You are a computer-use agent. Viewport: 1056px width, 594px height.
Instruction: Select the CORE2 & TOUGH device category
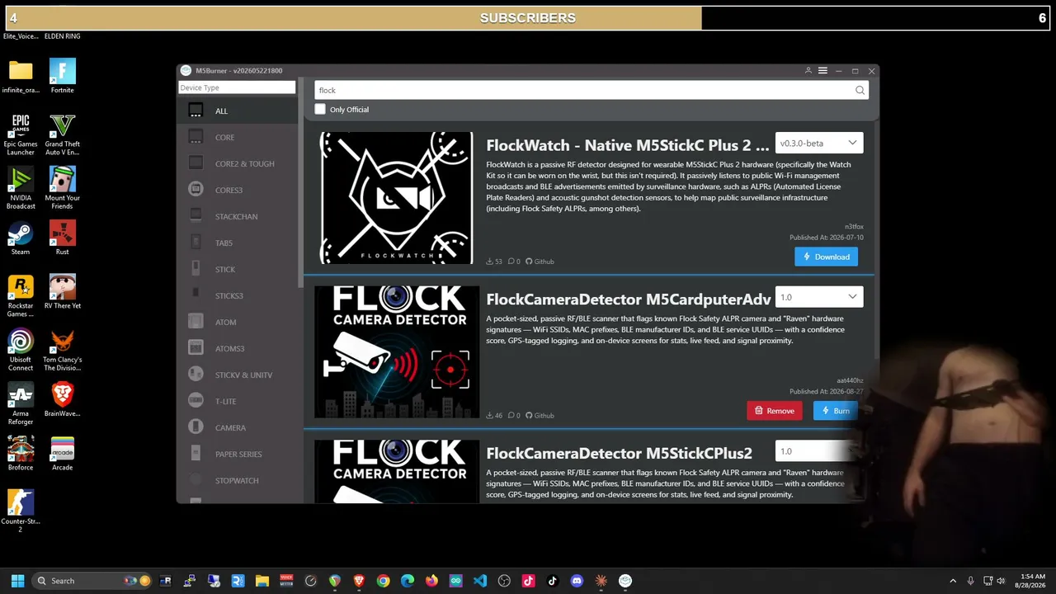239,163
